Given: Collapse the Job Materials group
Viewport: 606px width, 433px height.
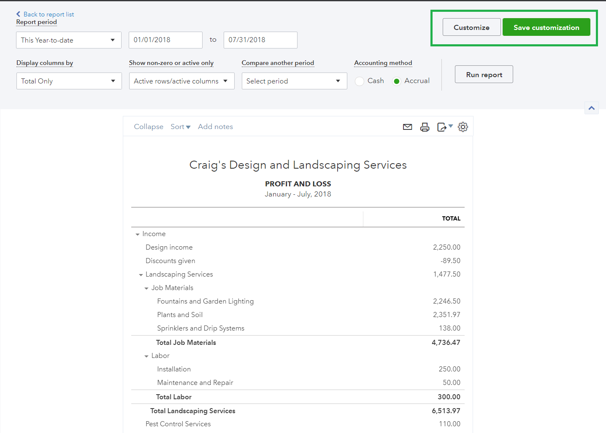Looking at the screenshot, I should tap(146, 288).
